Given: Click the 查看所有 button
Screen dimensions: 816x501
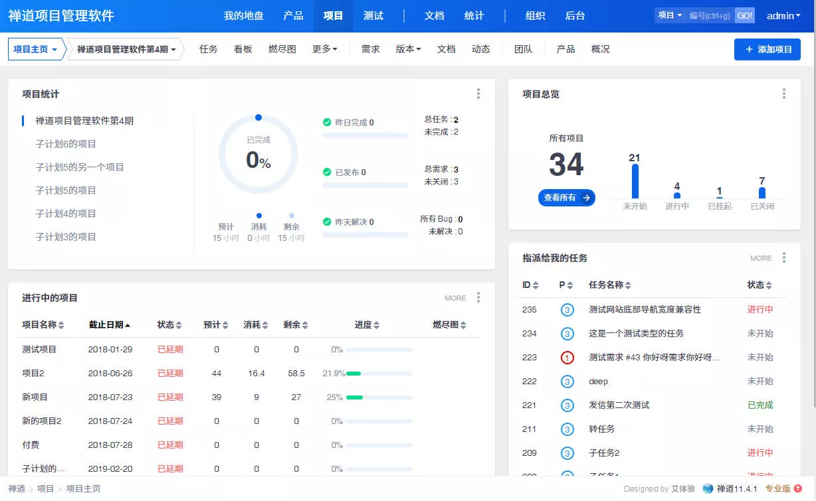Looking at the screenshot, I should [567, 198].
